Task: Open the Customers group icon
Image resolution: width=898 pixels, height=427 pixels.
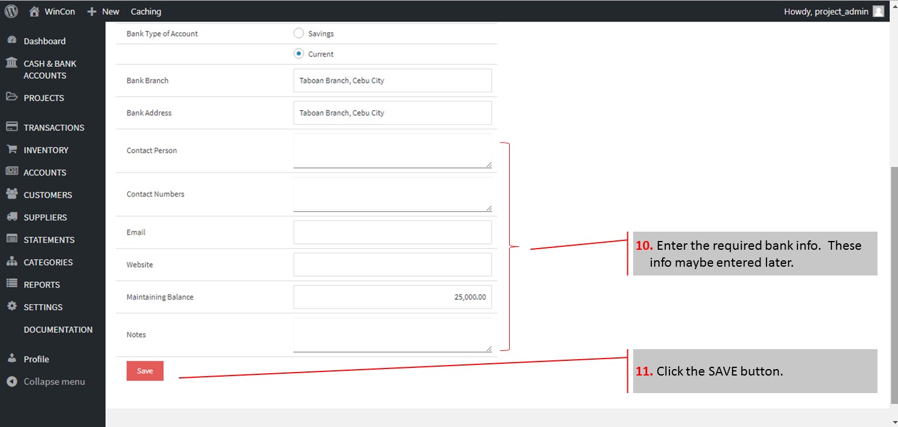Action: point(12,194)
